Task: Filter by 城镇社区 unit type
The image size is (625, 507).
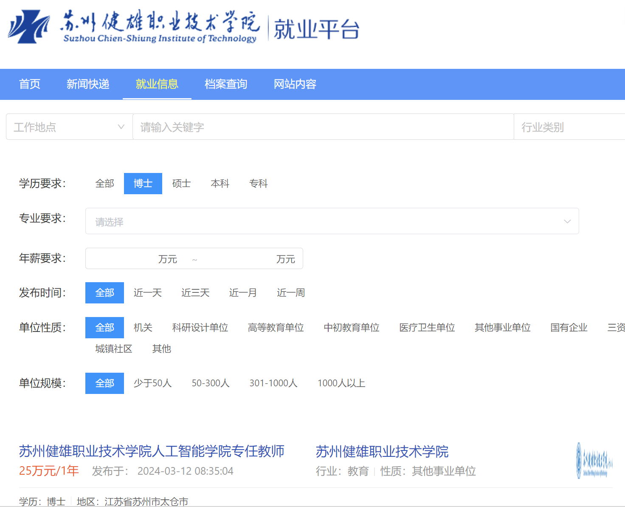Action: (114, 349)
